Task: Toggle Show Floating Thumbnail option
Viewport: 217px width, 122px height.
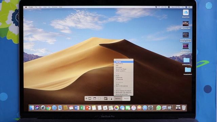Action: click(x=123, y=91)
